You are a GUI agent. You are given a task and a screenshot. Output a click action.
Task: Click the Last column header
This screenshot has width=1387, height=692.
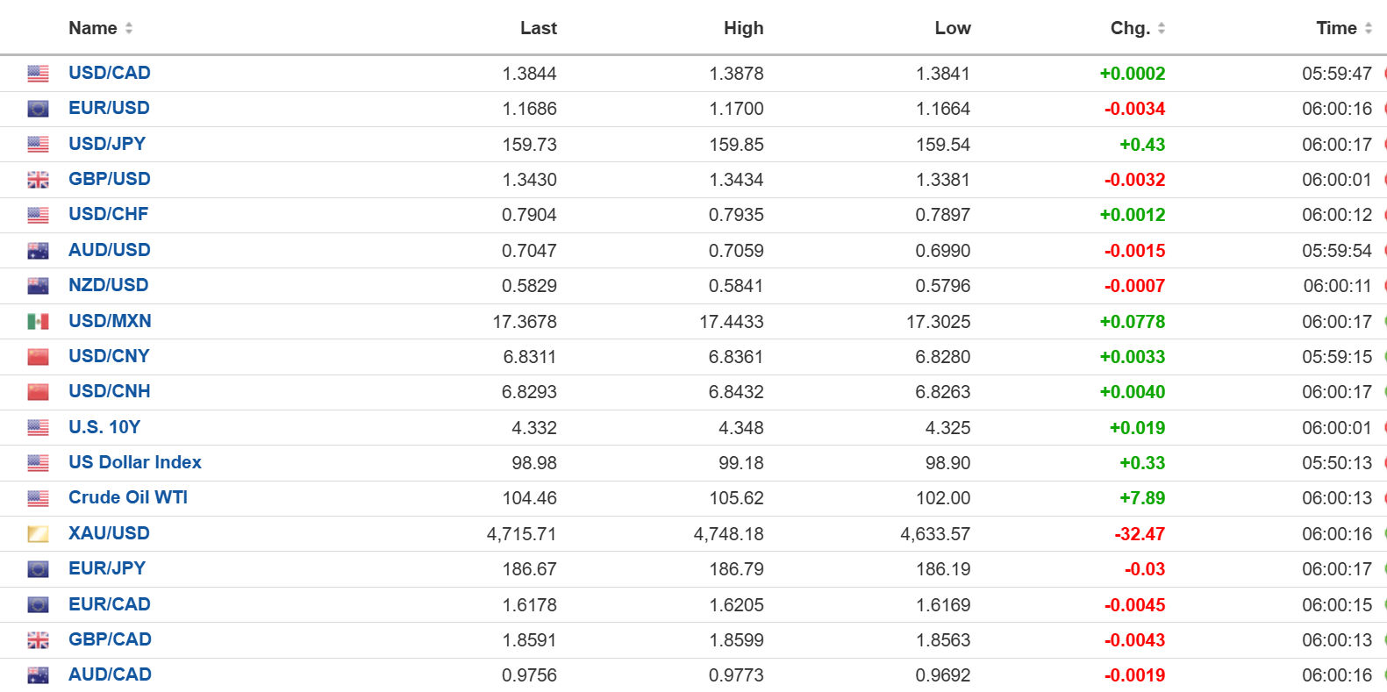pos(538,28)
